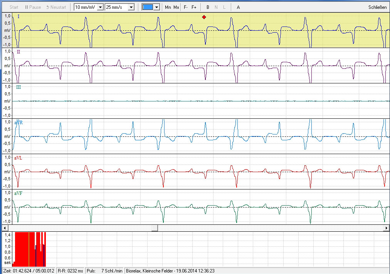This screenshot has width=390, height=274.
Task: Click the Mx toolbar button
Action: (176, 7)
